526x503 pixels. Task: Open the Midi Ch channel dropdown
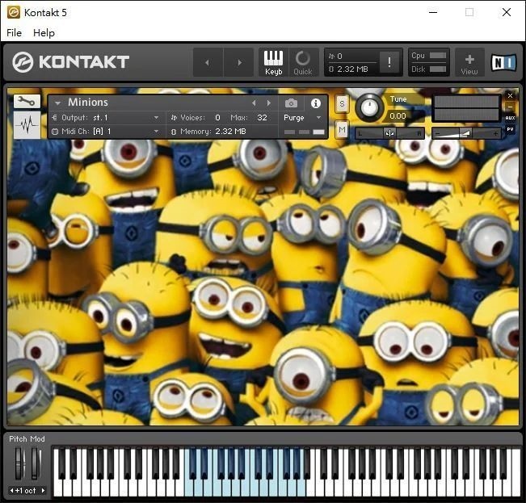point(156,131)
